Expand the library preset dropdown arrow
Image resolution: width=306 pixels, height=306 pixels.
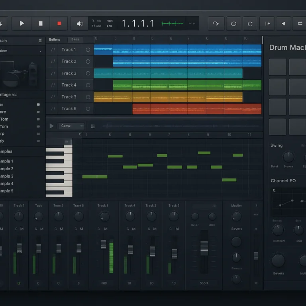pos(40,51)
